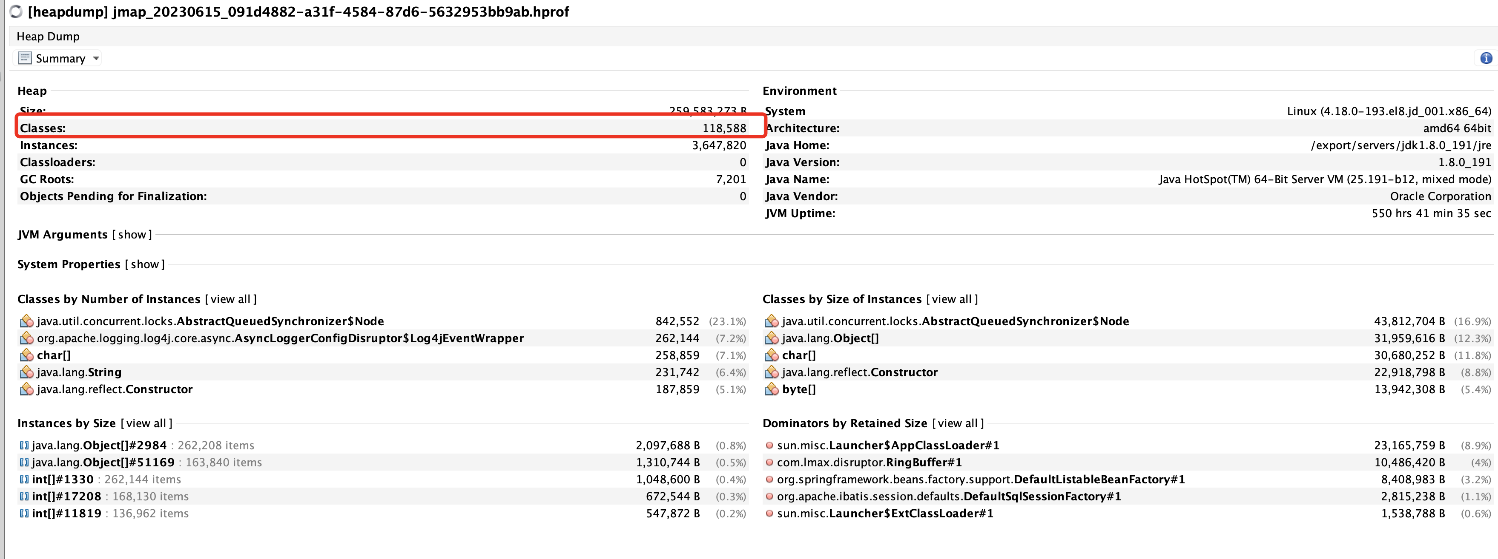View all Classes by Size of Instances

[x=952, y=299]
